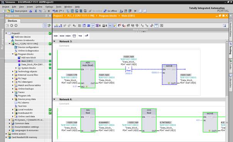233x142 pixels.
Task: Split editor space horizontally icon
Action: tap(140, 11)
